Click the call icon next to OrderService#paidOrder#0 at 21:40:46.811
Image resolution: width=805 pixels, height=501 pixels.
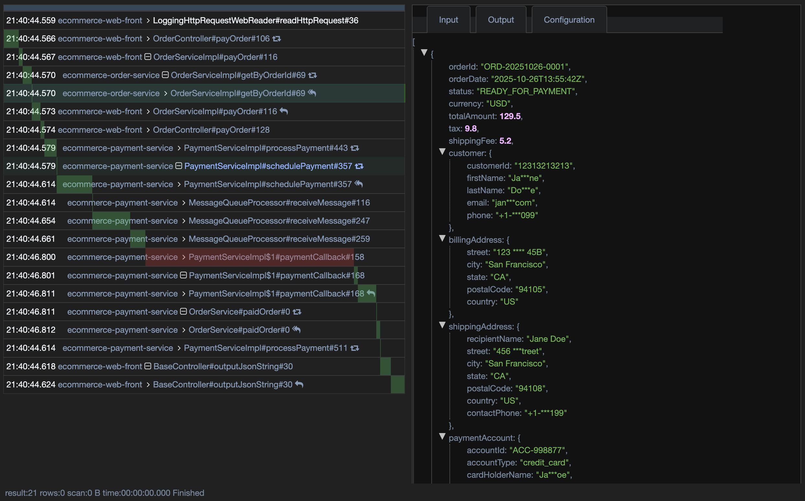pyautogui.click(x=297, y=312)
